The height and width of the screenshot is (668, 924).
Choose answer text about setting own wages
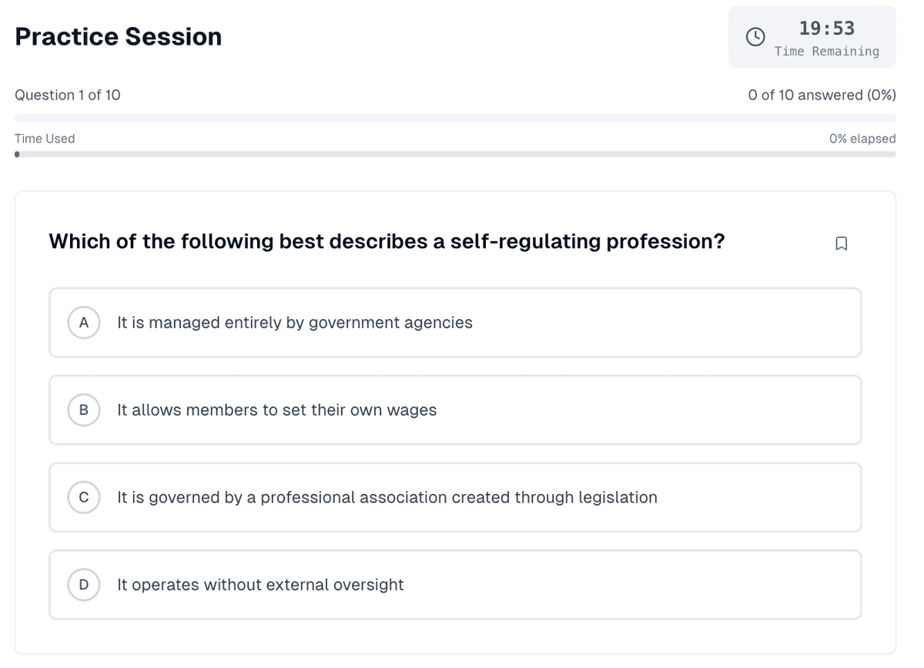tap(276, 410)
